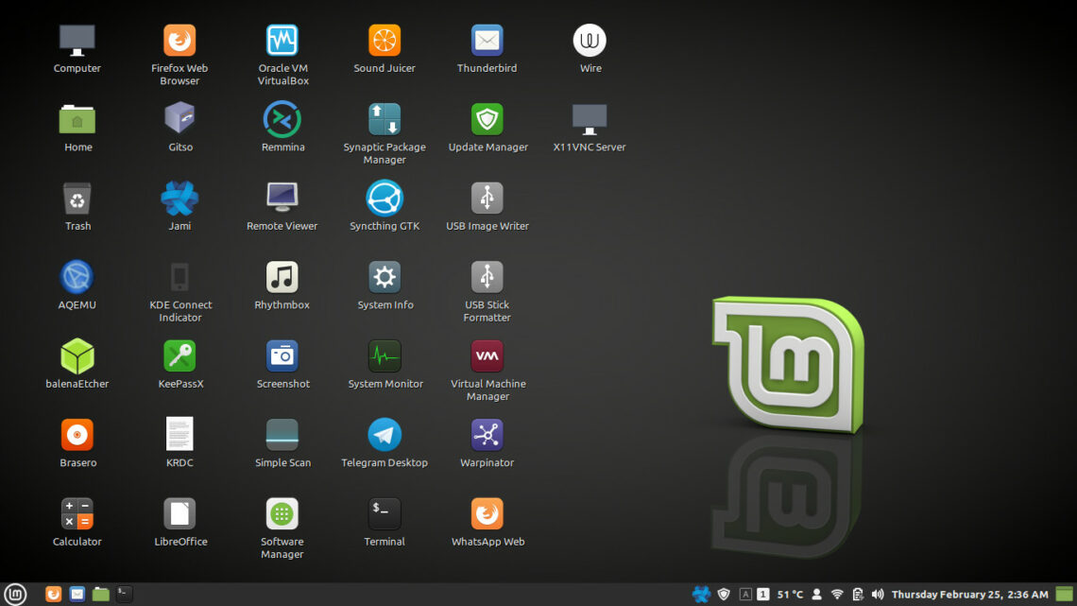Launch WhatsApp Web
This screenshot has height=606, width=1077.
click(487, 514)
